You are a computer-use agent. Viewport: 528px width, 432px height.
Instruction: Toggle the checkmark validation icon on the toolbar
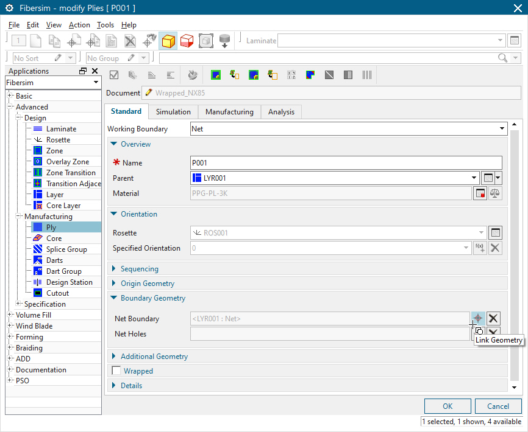click(x=113, y=75)
